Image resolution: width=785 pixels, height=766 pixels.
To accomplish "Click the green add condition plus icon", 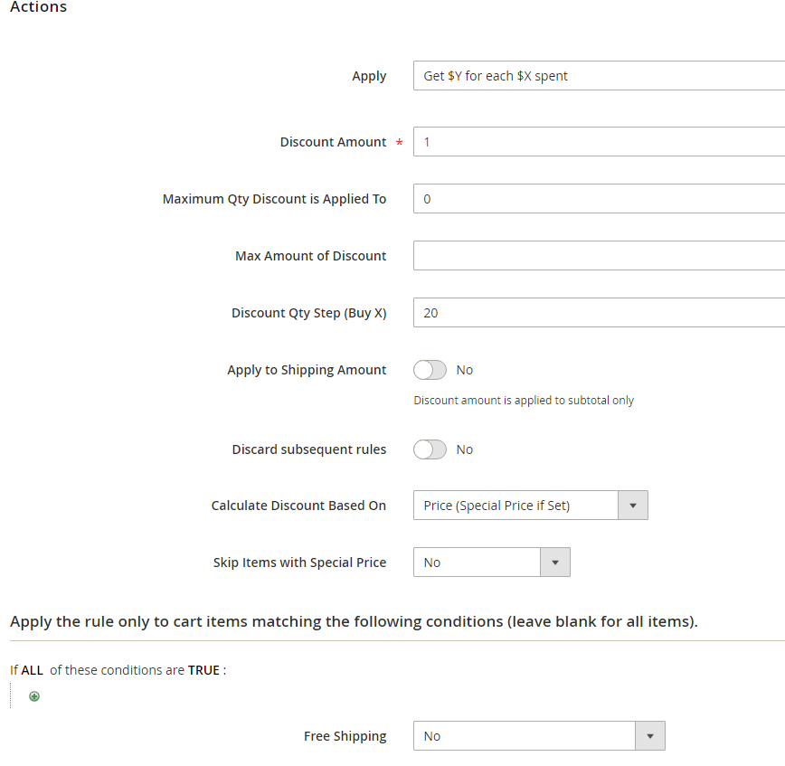I will (34, 696).
